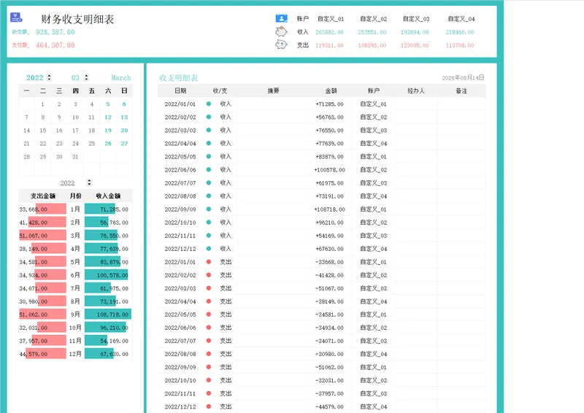
Task: Click the finance sheet logo icon beside the title
Action: pyautogui.click(x=16, y=17)
